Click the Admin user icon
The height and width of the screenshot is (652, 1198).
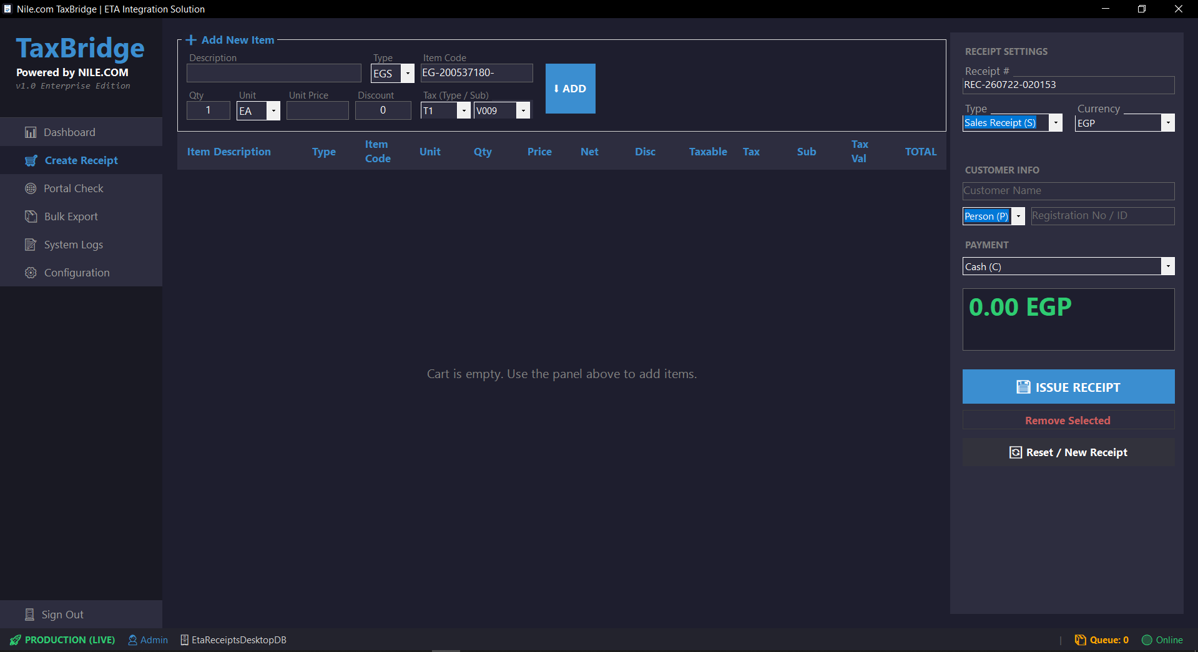(x=132, y=640)
